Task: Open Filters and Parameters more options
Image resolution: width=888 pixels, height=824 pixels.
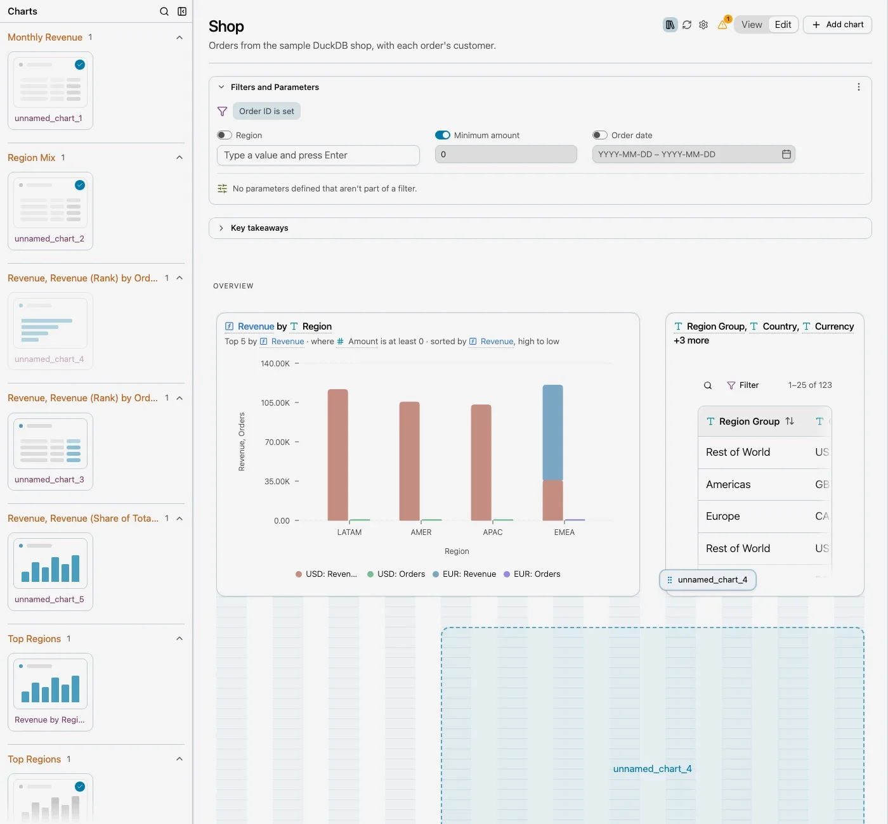Action: click(x=859, y=87)
